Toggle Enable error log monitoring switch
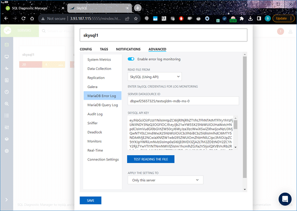 (131, 59)
